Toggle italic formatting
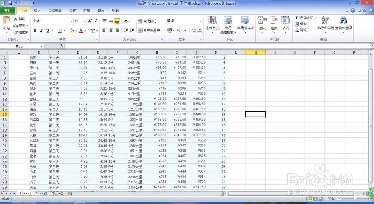The height and width of the screenshot is (204, 374). [x=41, y=31]
